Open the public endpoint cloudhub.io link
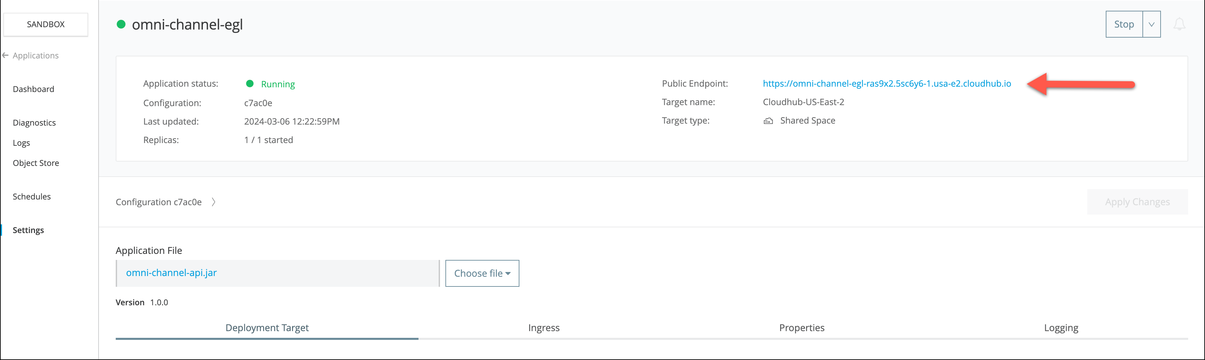The height and width of the screenshot is (360, 1205). [886, 84]
